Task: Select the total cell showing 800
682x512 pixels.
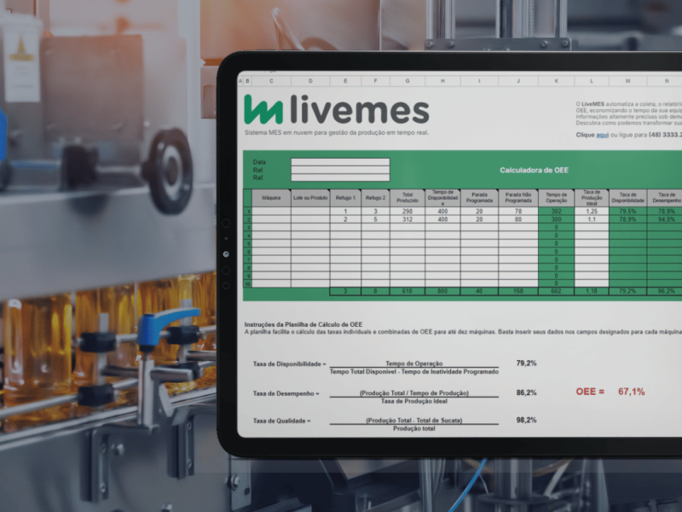Action: [x=442, y=291]
